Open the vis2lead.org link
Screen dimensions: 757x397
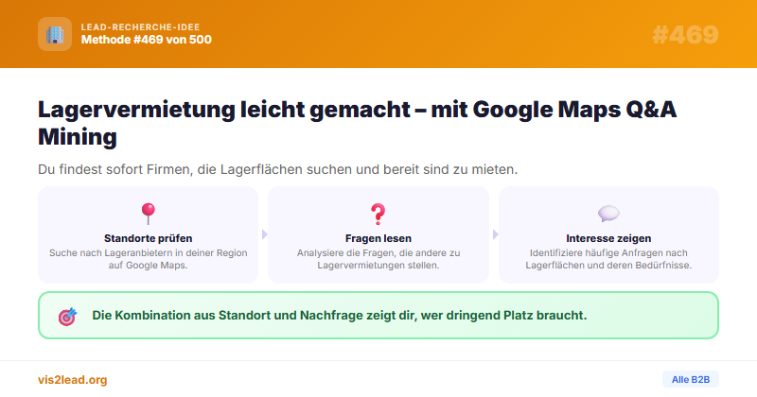73,380
